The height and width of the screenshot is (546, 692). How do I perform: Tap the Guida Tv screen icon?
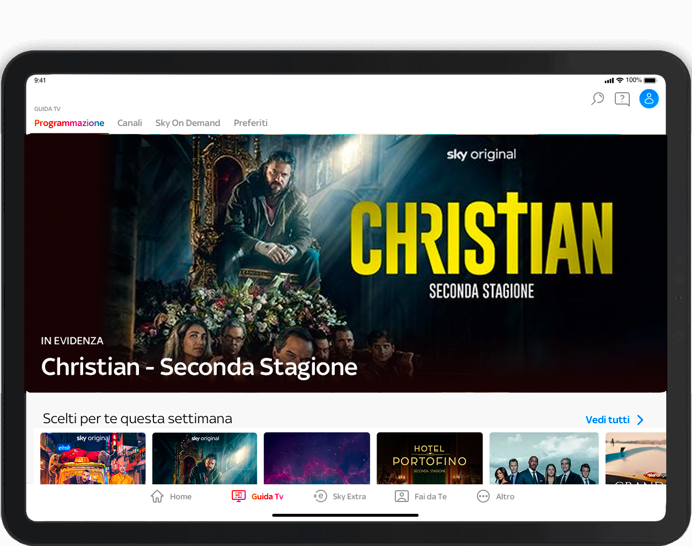click(x=239, y=496)
